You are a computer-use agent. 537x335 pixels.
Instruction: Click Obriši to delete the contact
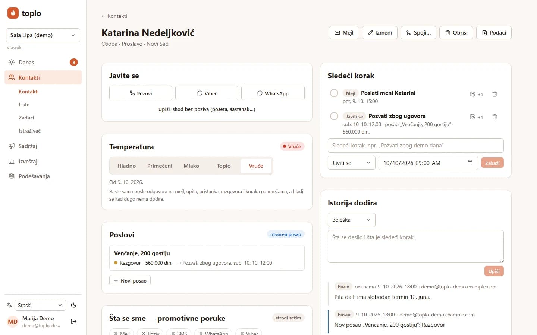click(456, 33)
